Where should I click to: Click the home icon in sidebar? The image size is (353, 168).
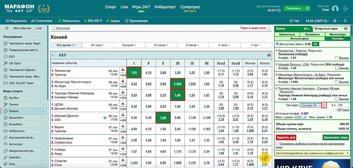point(7,28)
